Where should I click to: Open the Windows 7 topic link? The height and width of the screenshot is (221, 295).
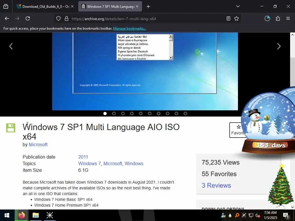[89, 163]
